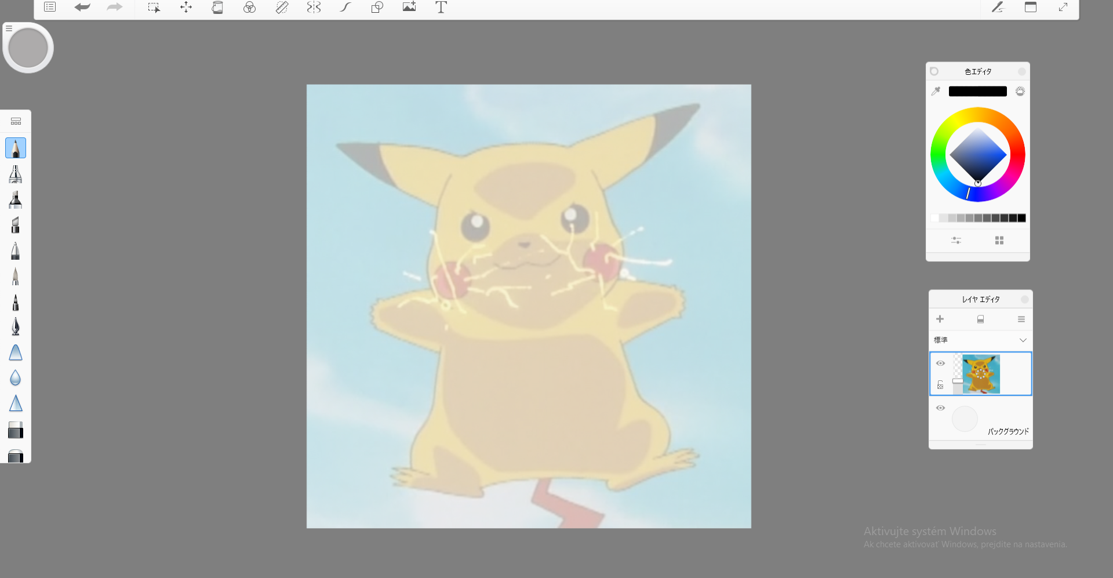Choose the black swatch in grayscale row
The width and height of the screenshot is (1113, 578).
pyautogui.click(x=1021, y=218)
